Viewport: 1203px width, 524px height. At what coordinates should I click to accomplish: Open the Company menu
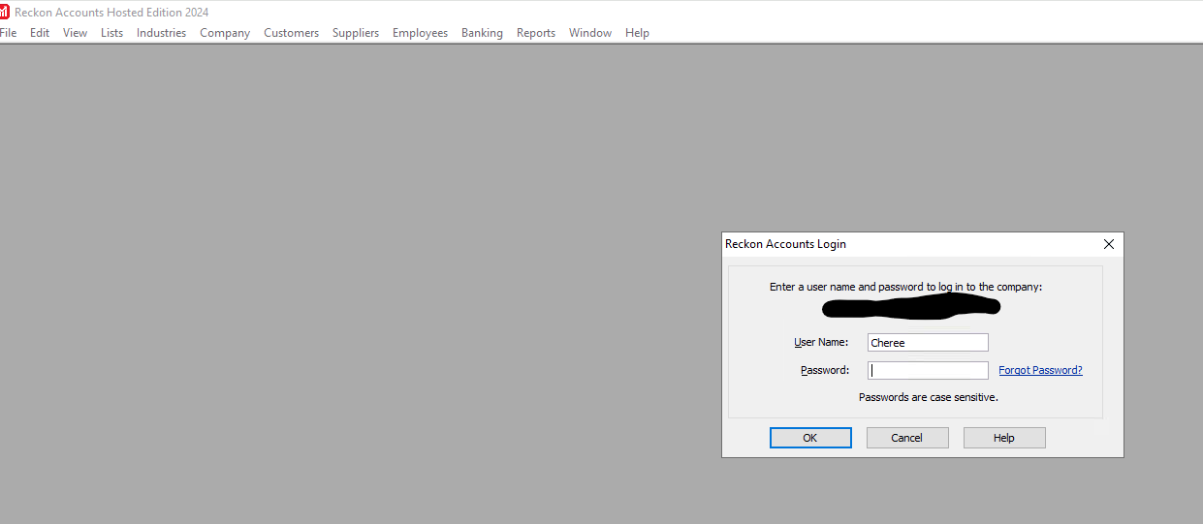(225, 33)
